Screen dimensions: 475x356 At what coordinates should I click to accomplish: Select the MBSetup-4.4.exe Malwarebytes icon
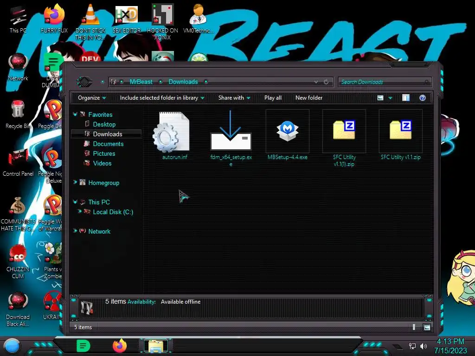click(x=288, y=131)
